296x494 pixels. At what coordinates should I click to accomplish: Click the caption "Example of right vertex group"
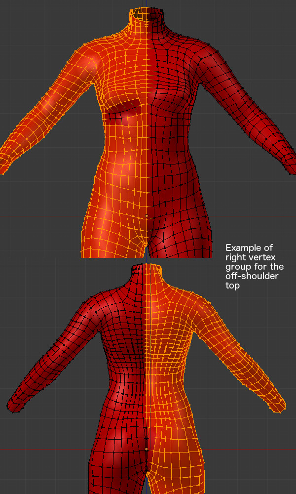[x=254, y=267]
